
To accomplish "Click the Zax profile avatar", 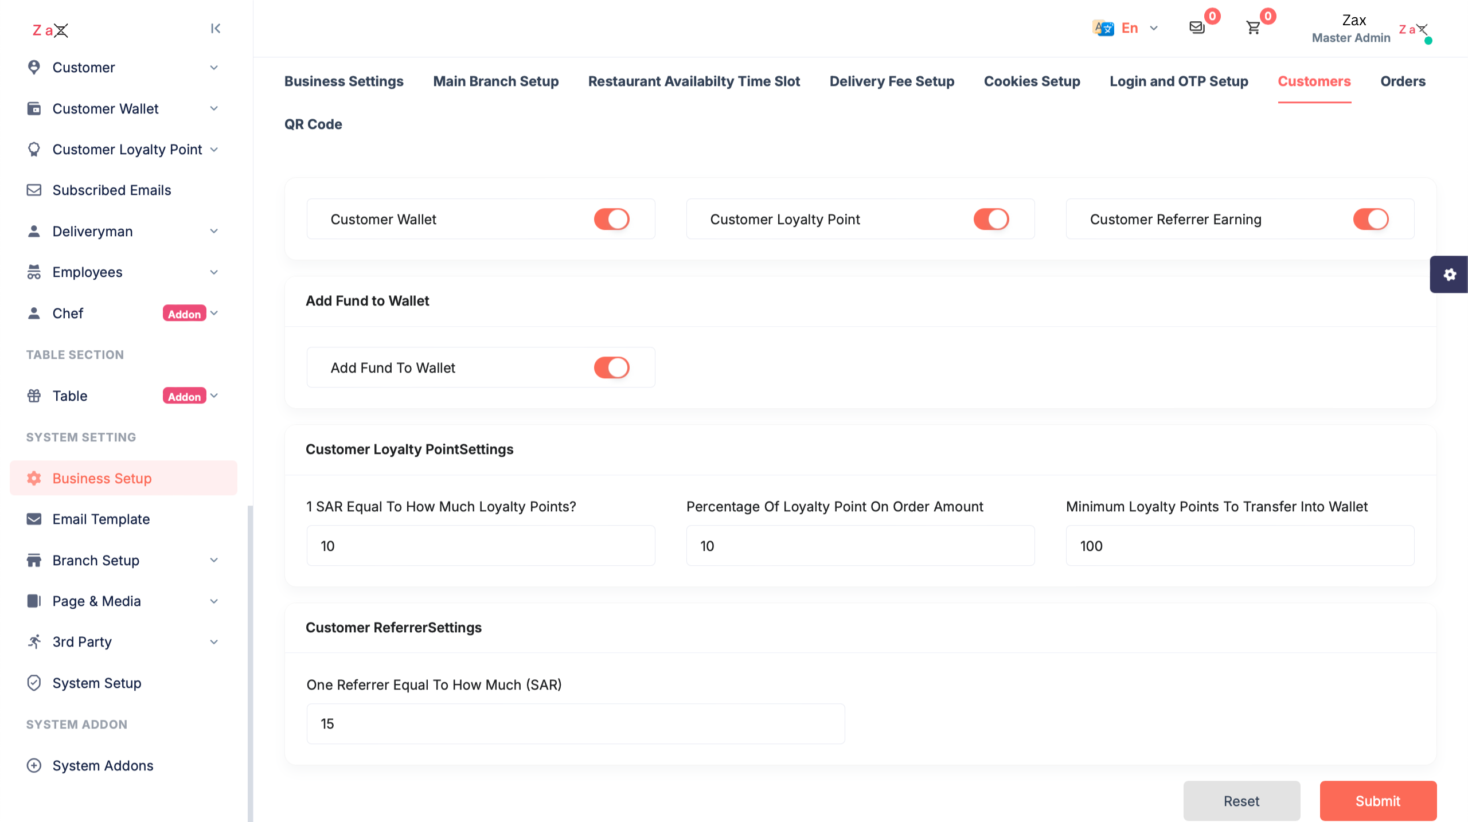I will pos(1415,30).
